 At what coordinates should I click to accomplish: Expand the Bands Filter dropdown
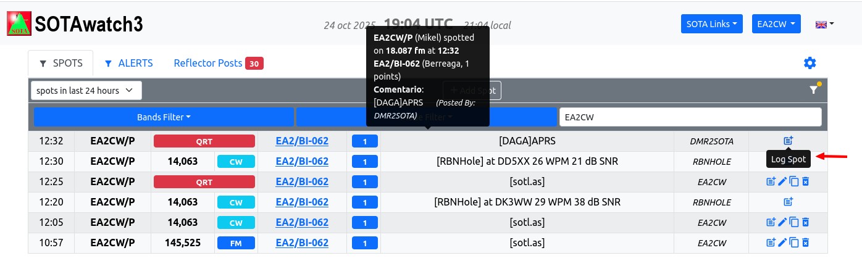tap(164, 117)
